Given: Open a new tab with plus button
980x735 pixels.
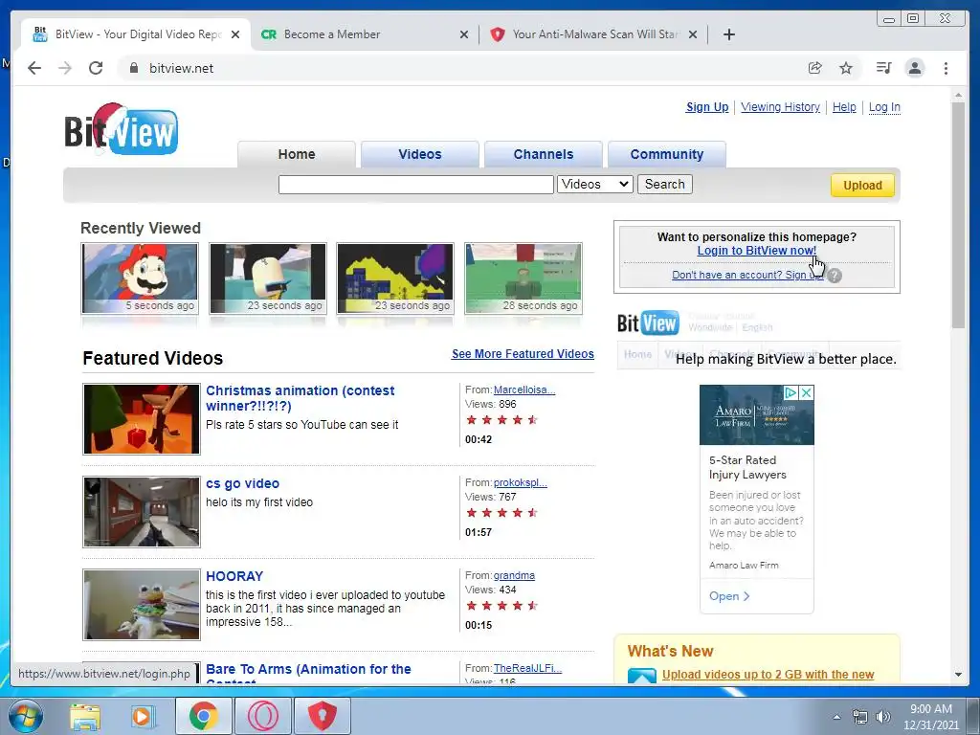Looking at the screenshot, I should 728,34.
